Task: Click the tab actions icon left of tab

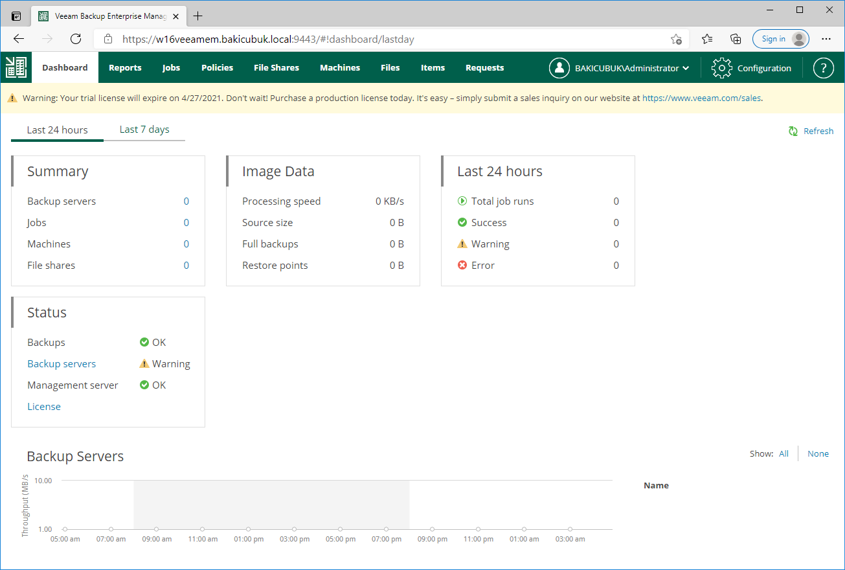Action: (16, 16)
